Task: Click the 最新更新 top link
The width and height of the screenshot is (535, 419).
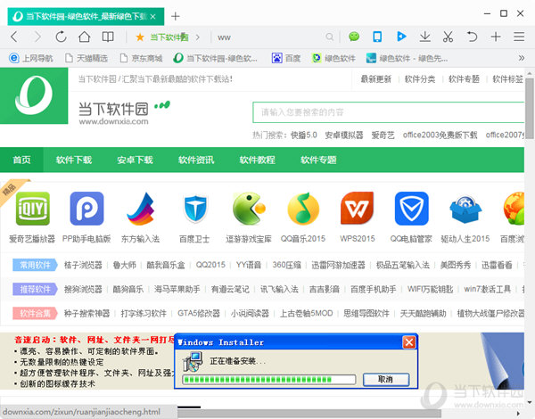Action: pos(376,79)
